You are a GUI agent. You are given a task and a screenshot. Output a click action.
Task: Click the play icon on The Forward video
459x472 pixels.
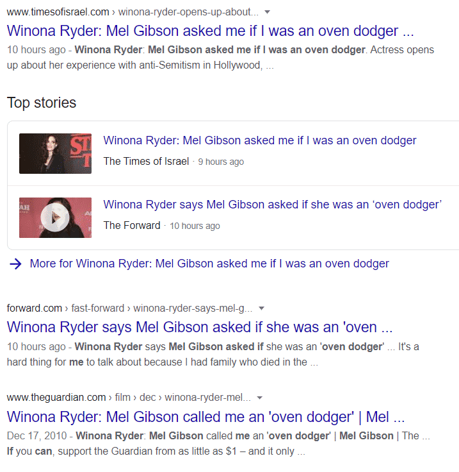pos(55,217)
